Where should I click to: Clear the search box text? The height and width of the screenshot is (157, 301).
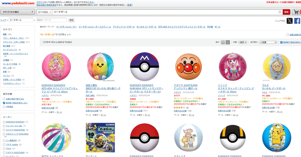pos(280,12)
